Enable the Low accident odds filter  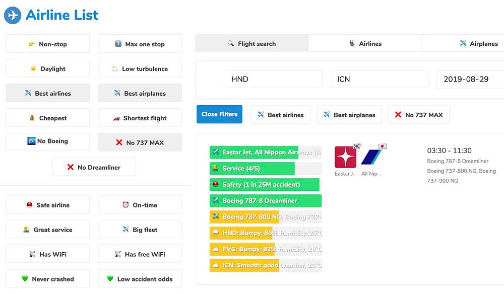coord(140,278)
